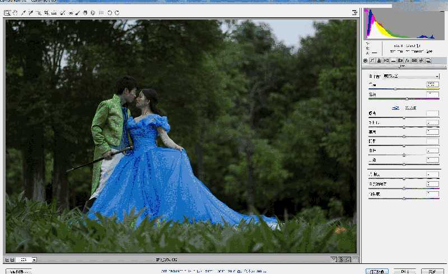This screenshot has width=448, height=274.
Task: Rotate image 90 degrees clockwise
Action: tap(117, 13)
